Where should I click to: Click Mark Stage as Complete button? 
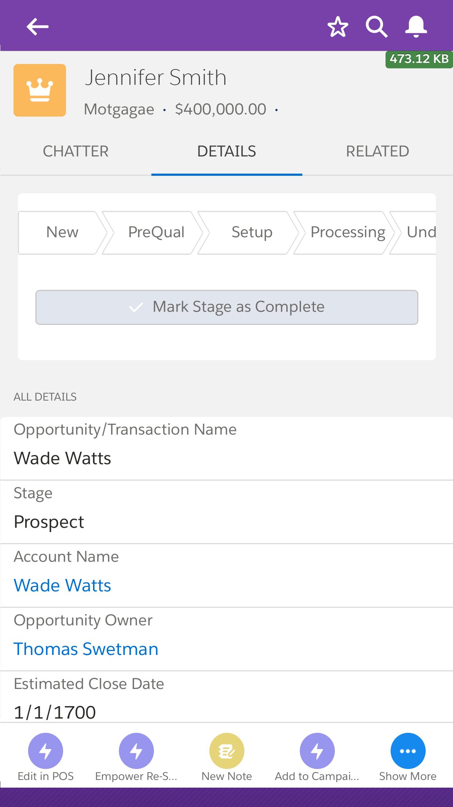tap(227, 307)
